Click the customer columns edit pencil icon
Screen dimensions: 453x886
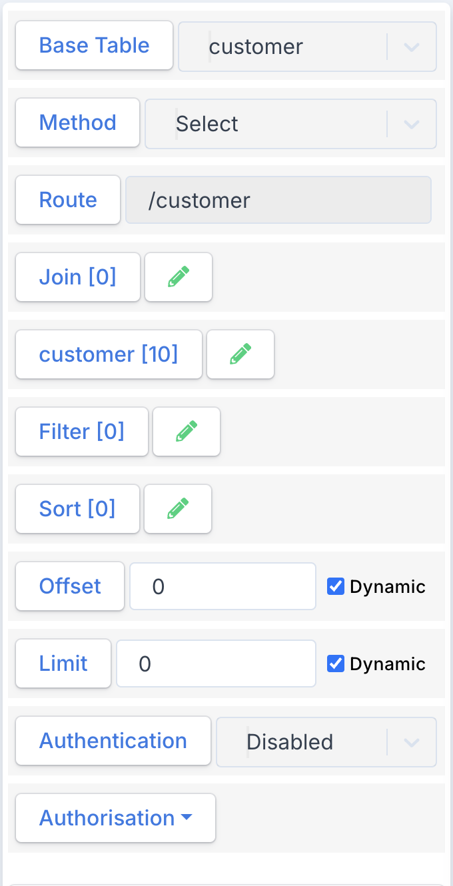[x=240, y=354]
